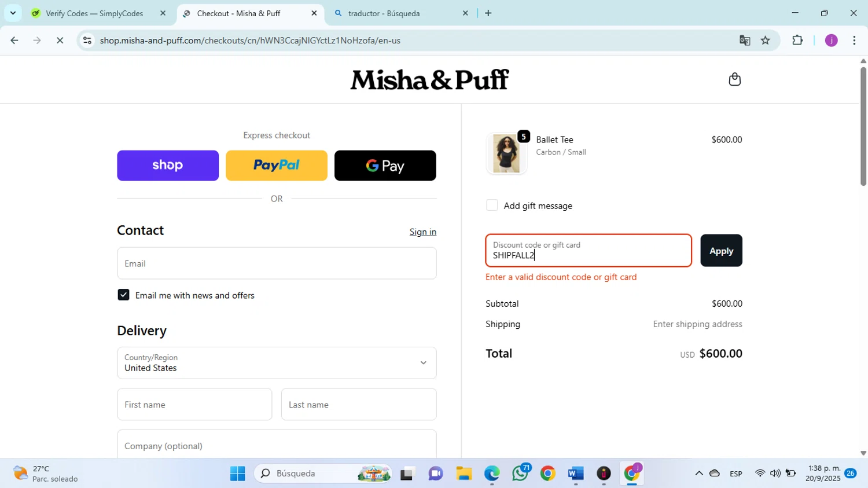Image resolution: width=868 pixels, height=488 pixels.
Task: Uncheck Email me with news and offers
Action: click(123, 295)
